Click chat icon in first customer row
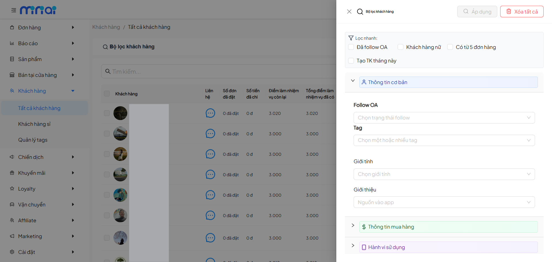Viewport: 552px width, 262px height. tap(210, 113)
